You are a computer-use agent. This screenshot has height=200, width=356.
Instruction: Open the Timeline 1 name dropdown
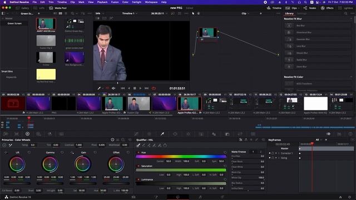tap(130, 13)
